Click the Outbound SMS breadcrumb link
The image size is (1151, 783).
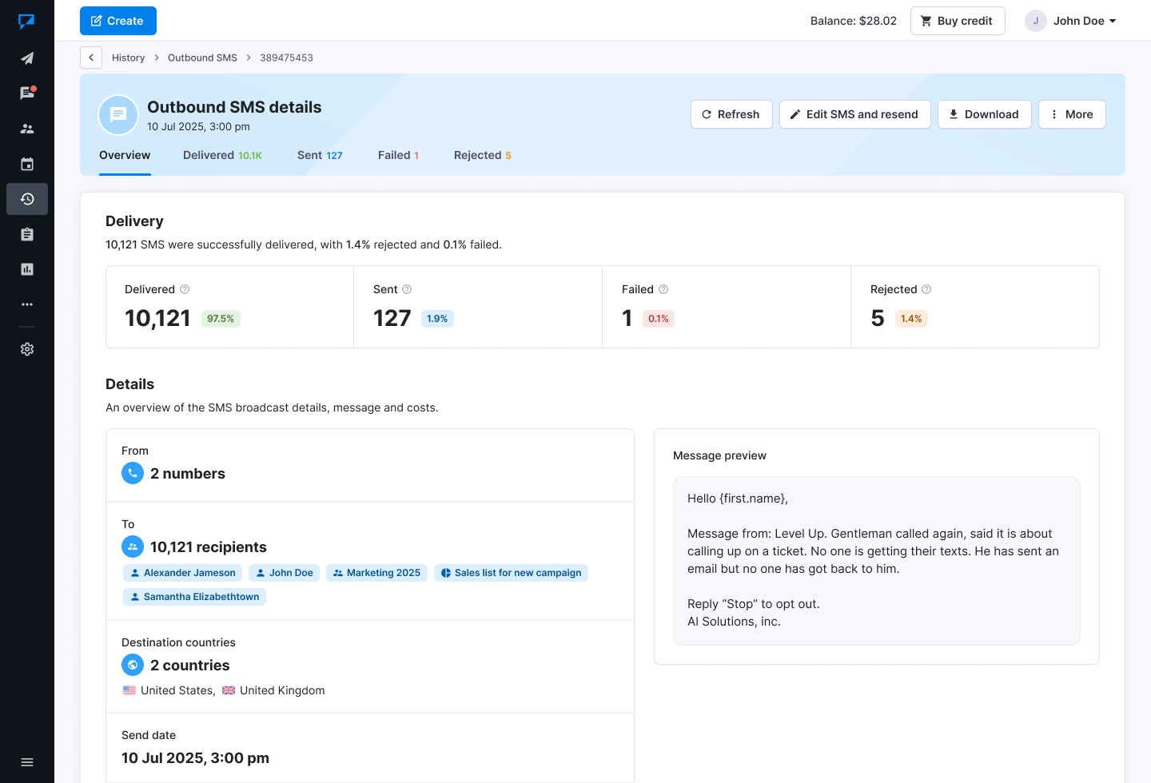[x=202, y=58]
